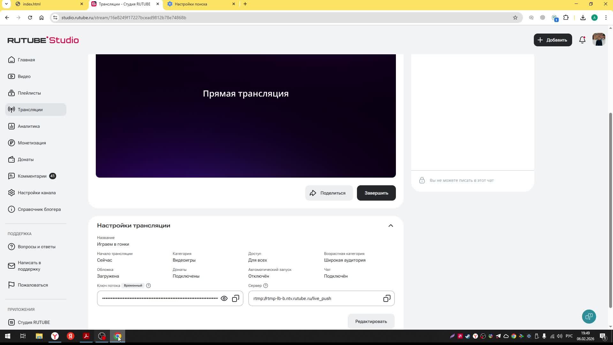
Task: Copy the RTMP server URL
Action: 387,298
